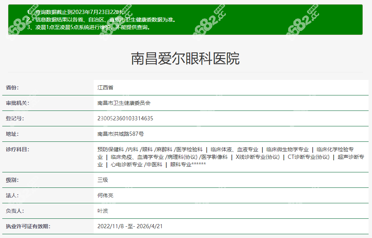Click the notice line about 凌晨1点至凌晨5点系统维护
372x238 pixels.
tap(89, 27)
